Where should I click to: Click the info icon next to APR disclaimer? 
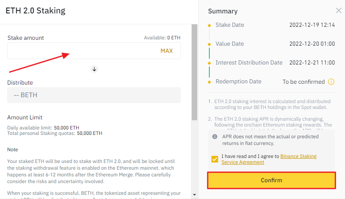coord(215,137)
